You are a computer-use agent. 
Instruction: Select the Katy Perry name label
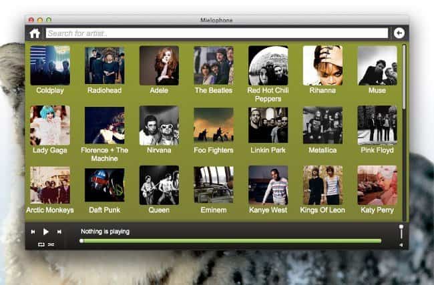coord(377,210)
